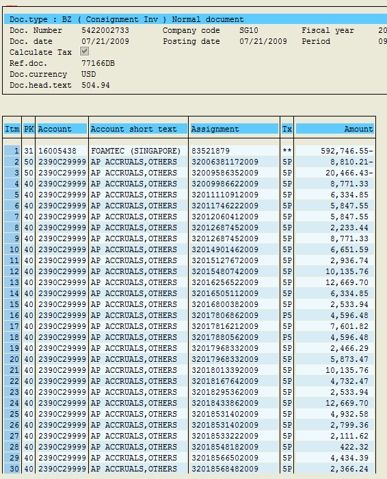The width and height of the screenshot is (387, 479).
Task: Click assignment 32018566502009
Action: click(225, 458)
